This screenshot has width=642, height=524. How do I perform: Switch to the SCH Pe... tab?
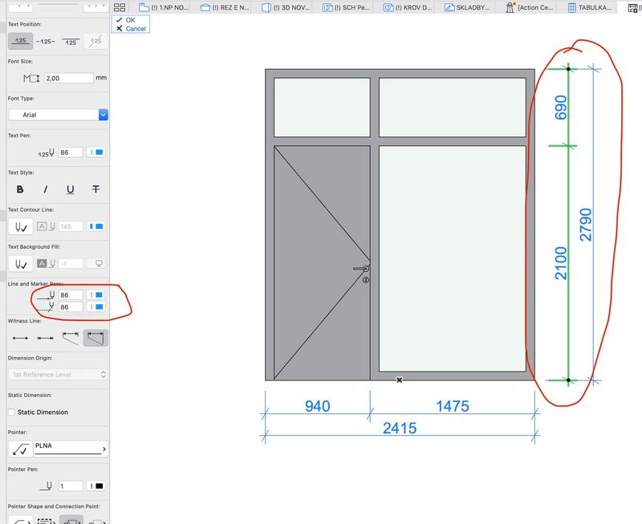pos(347,7)
